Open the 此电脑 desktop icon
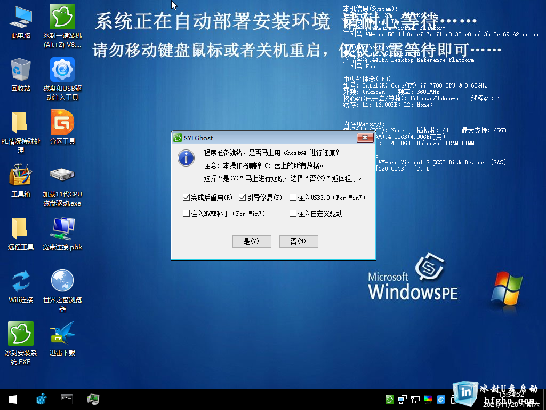 click(21, 22)
